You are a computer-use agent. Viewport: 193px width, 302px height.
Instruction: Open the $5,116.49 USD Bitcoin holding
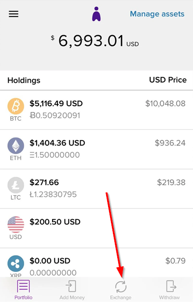[96, 110]
